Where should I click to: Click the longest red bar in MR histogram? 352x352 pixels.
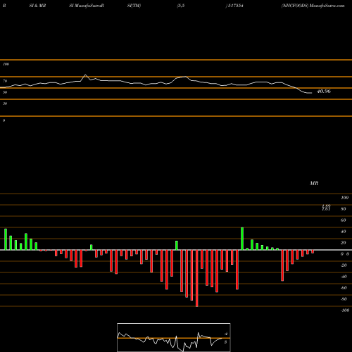coord(197,278)
